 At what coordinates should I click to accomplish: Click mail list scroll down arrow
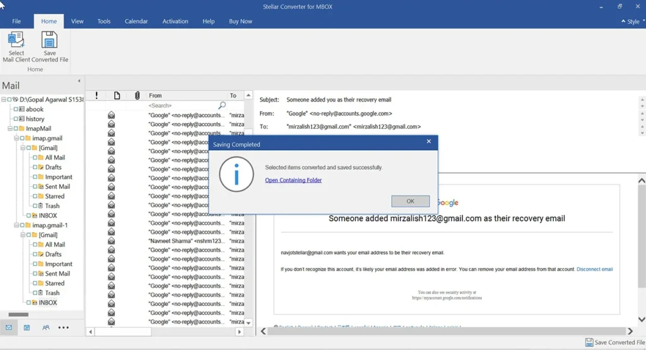[x=249, y=324]
